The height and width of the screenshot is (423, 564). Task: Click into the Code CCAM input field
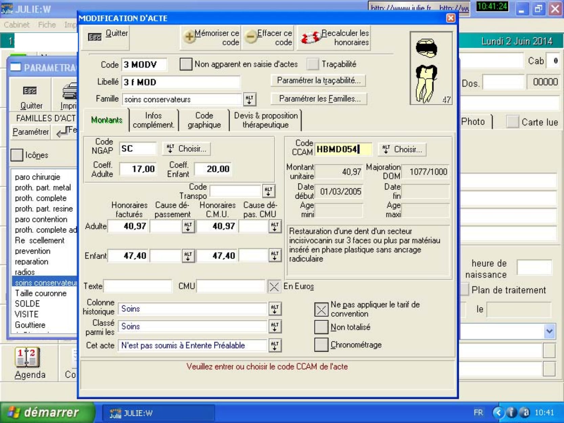click(343, 150)
